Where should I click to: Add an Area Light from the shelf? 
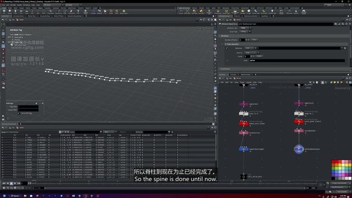click(201, 12)
